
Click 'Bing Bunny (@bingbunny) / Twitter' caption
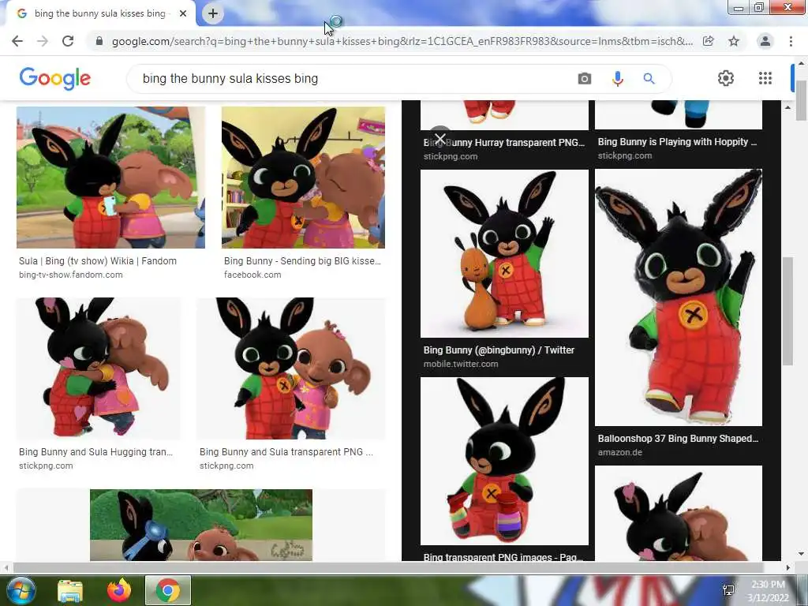499,350
